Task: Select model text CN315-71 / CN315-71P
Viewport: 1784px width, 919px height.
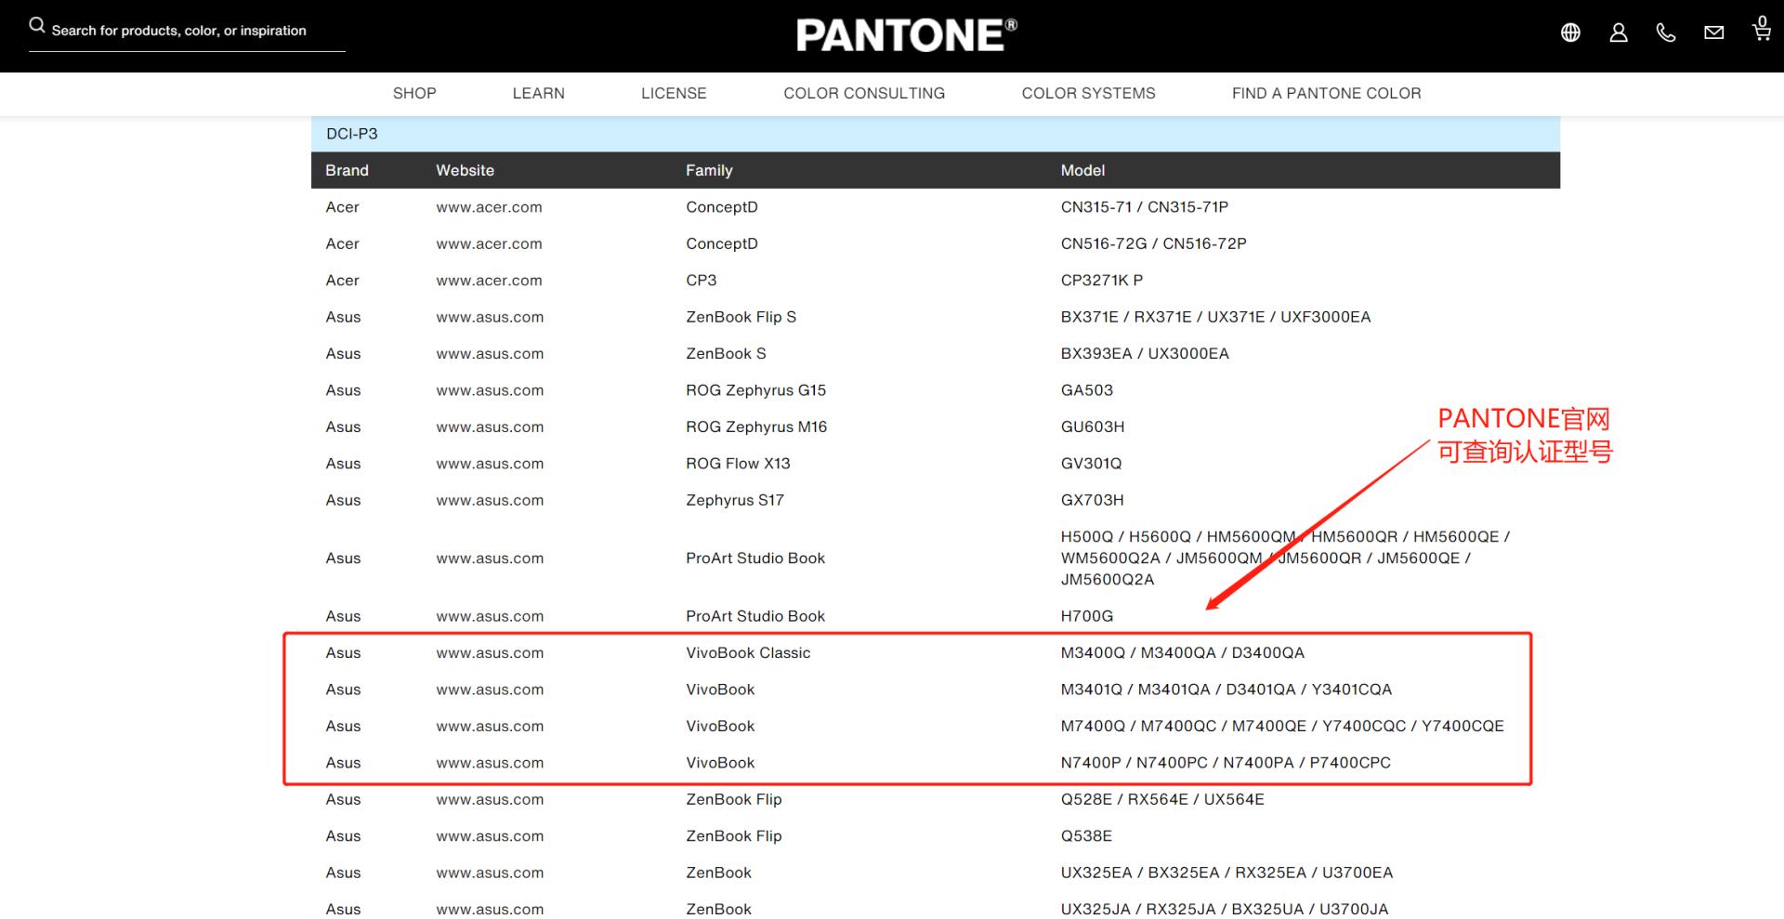Action: (x=1145, y=207)
